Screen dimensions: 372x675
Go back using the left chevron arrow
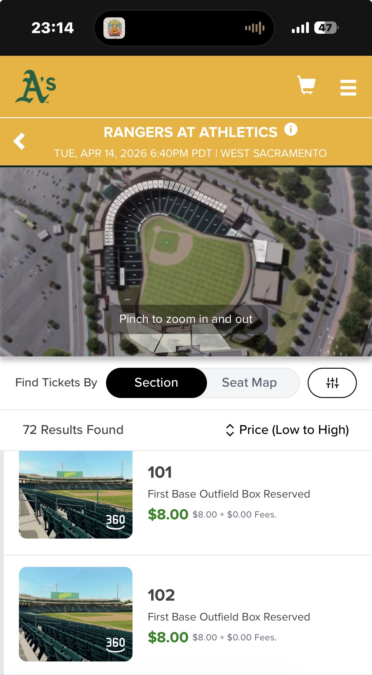tap(20, 141)
